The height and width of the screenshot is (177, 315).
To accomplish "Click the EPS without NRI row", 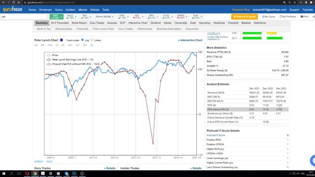I will [x=248, y=109].
